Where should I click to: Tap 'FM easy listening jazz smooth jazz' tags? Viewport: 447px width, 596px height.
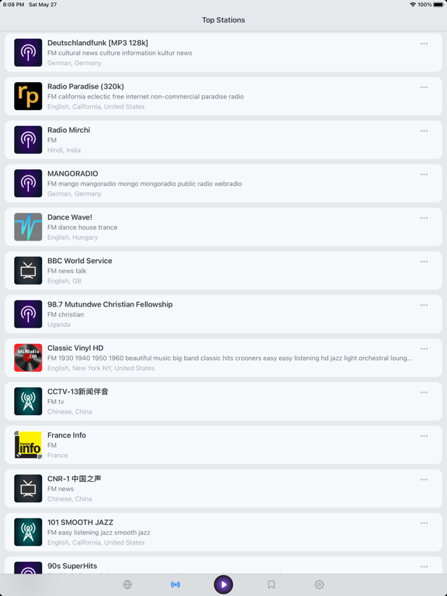tap(99, 532)
